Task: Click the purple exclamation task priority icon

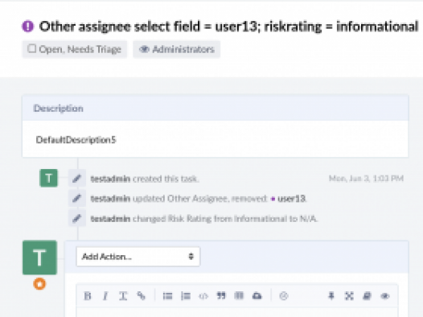Action: pos(28,27)
